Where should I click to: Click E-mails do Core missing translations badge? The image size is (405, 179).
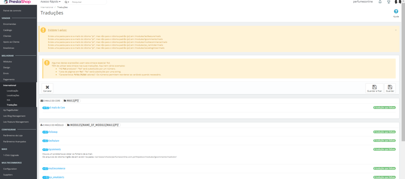coord(384,108)
